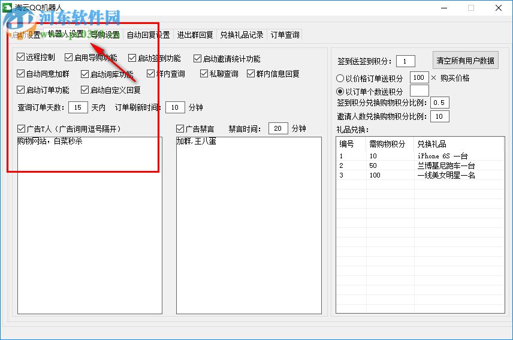Click 清空所有用户数据 button
Viewport: 513px width, 340px height.
465,60
